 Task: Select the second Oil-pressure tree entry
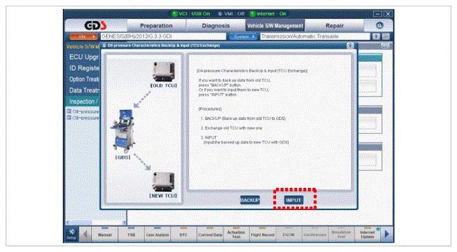[83, 118]
